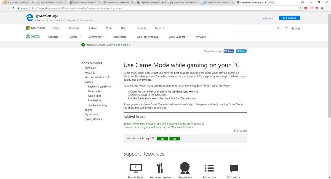
Task: Mute the Nightbot tab audio icon
Action: pos(163,2)
